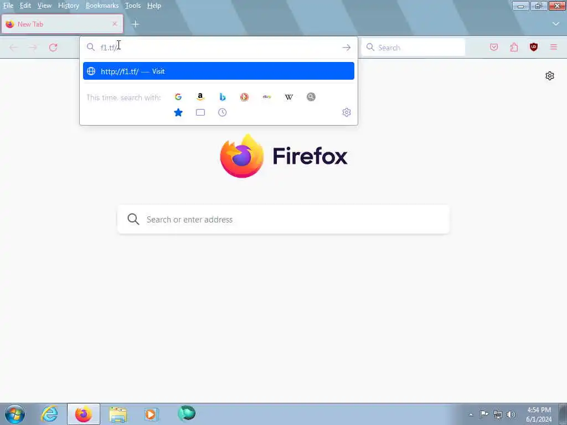Search history using the clock icon

223,112
